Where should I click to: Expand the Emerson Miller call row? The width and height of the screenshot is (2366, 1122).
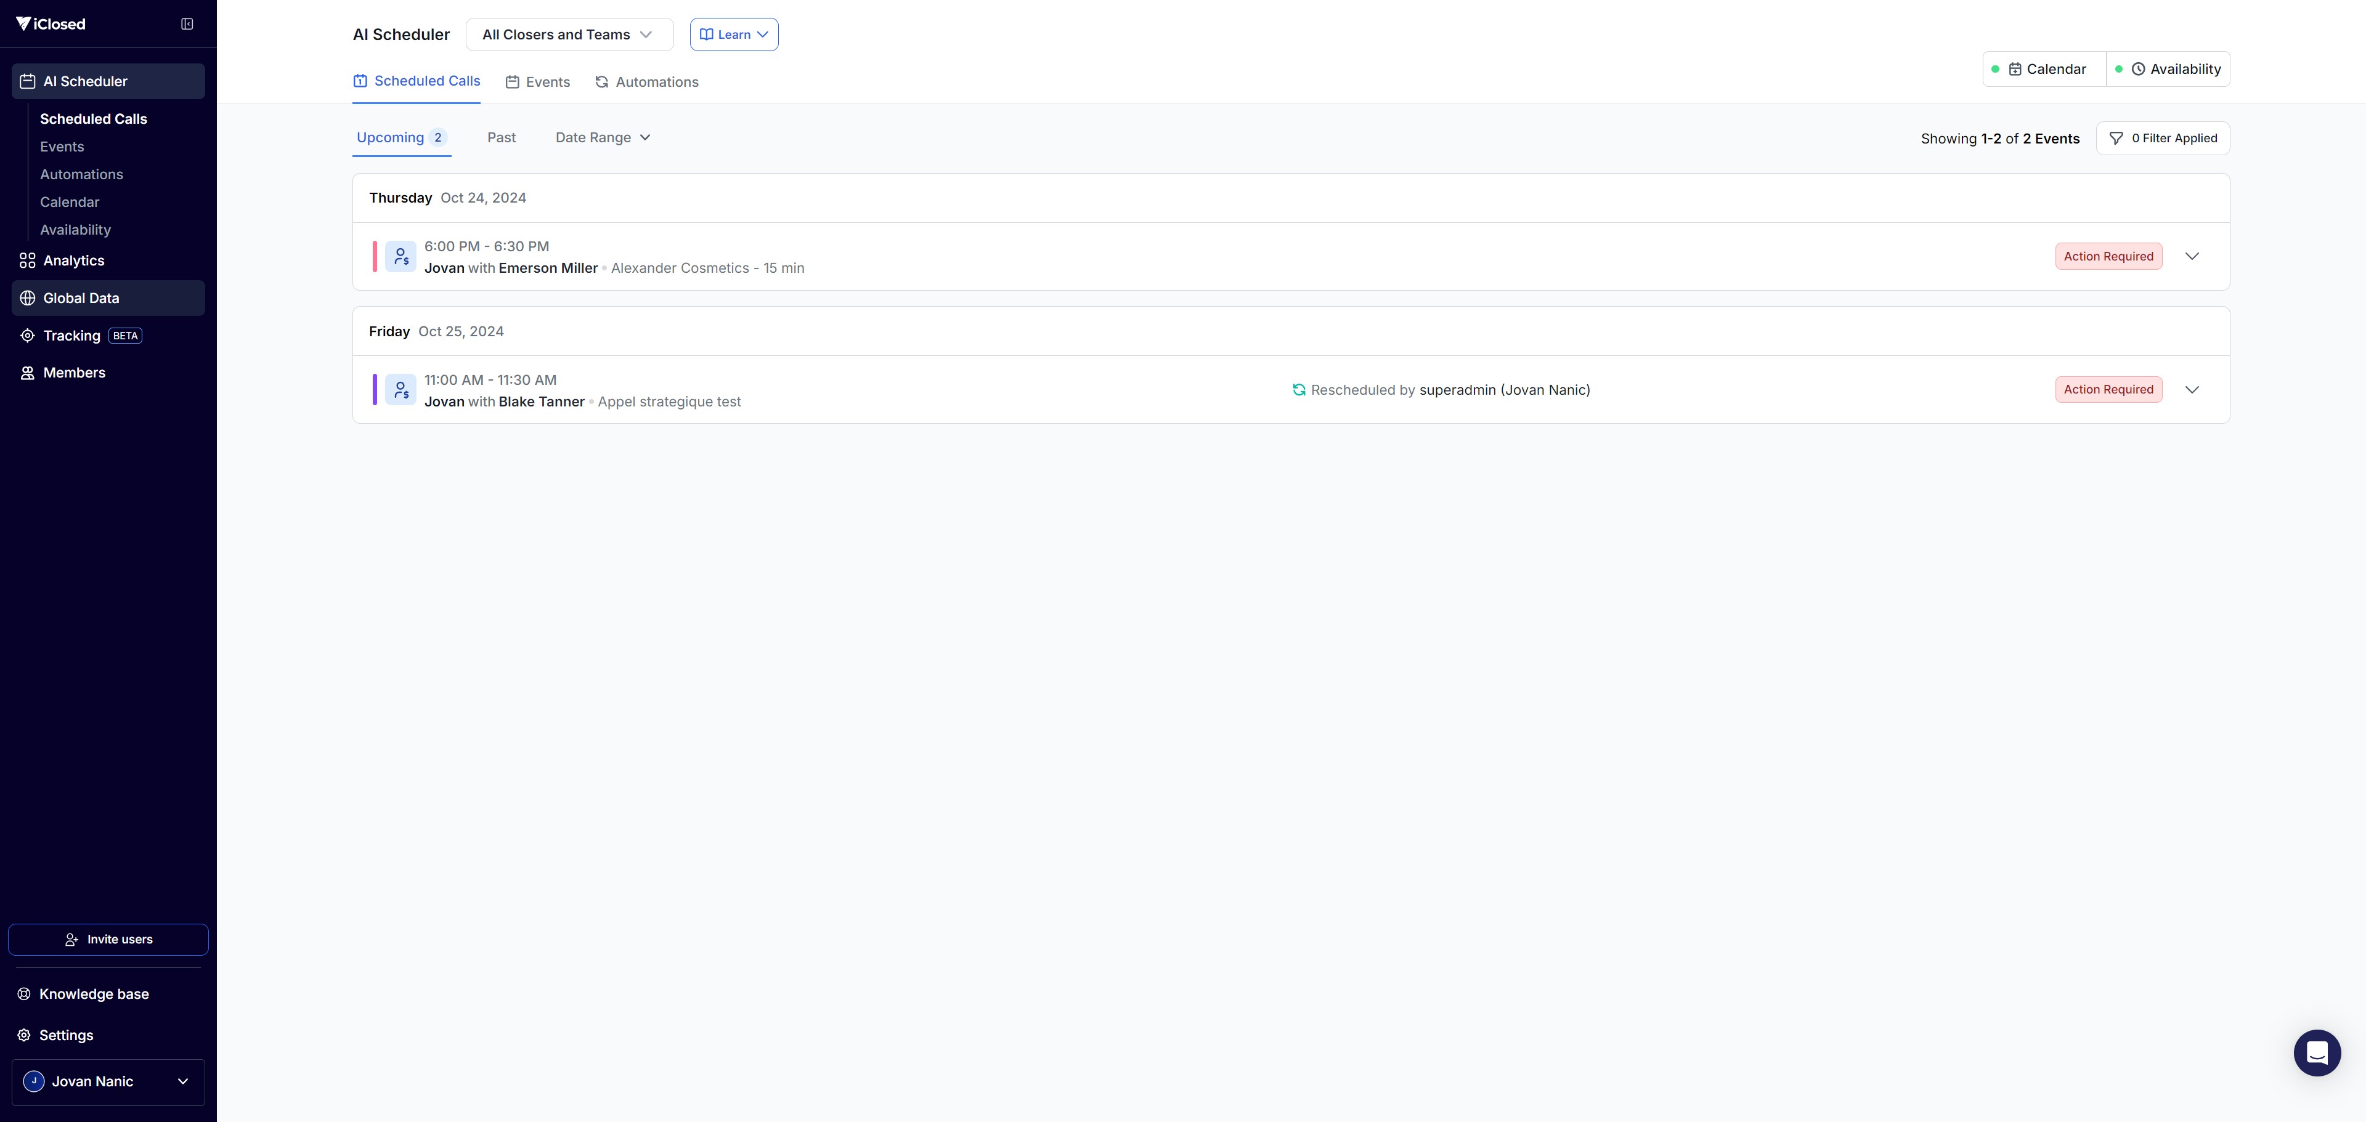coord(2192,256)
